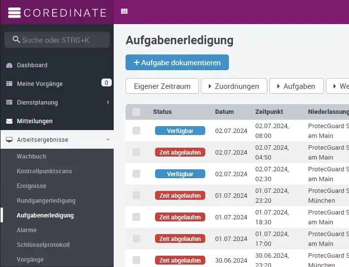Expand Dienstplanung with its chevron
Image resolution: width=349 pixels, height=267 pixels.
(x=108, y=102)
